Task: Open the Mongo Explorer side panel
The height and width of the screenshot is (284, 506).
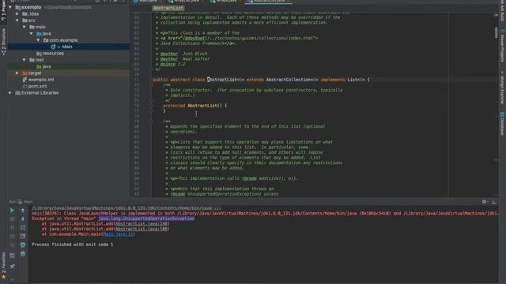Action: pos(502,88)
